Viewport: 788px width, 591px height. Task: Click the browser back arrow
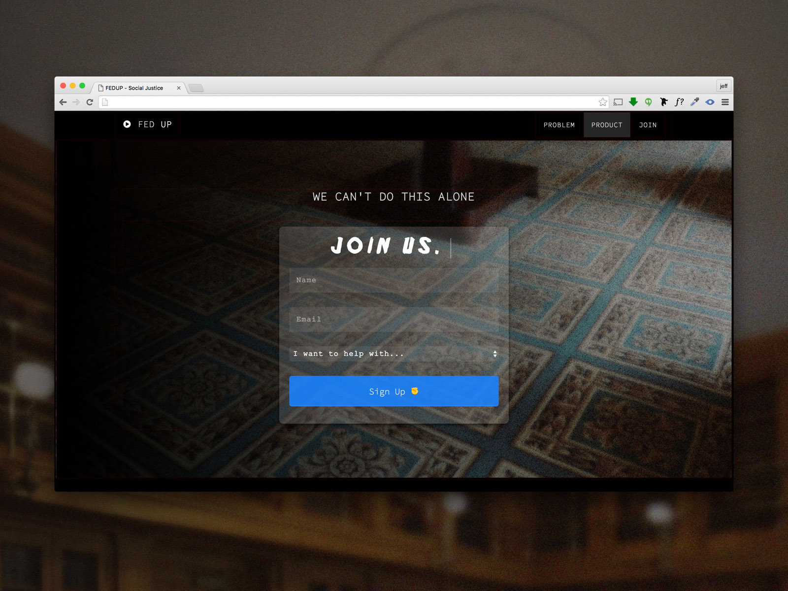point(63,102)
